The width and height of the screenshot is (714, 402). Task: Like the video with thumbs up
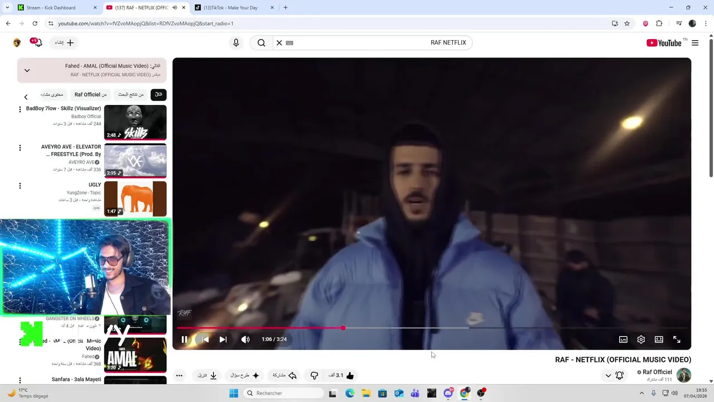click(350, 376)
